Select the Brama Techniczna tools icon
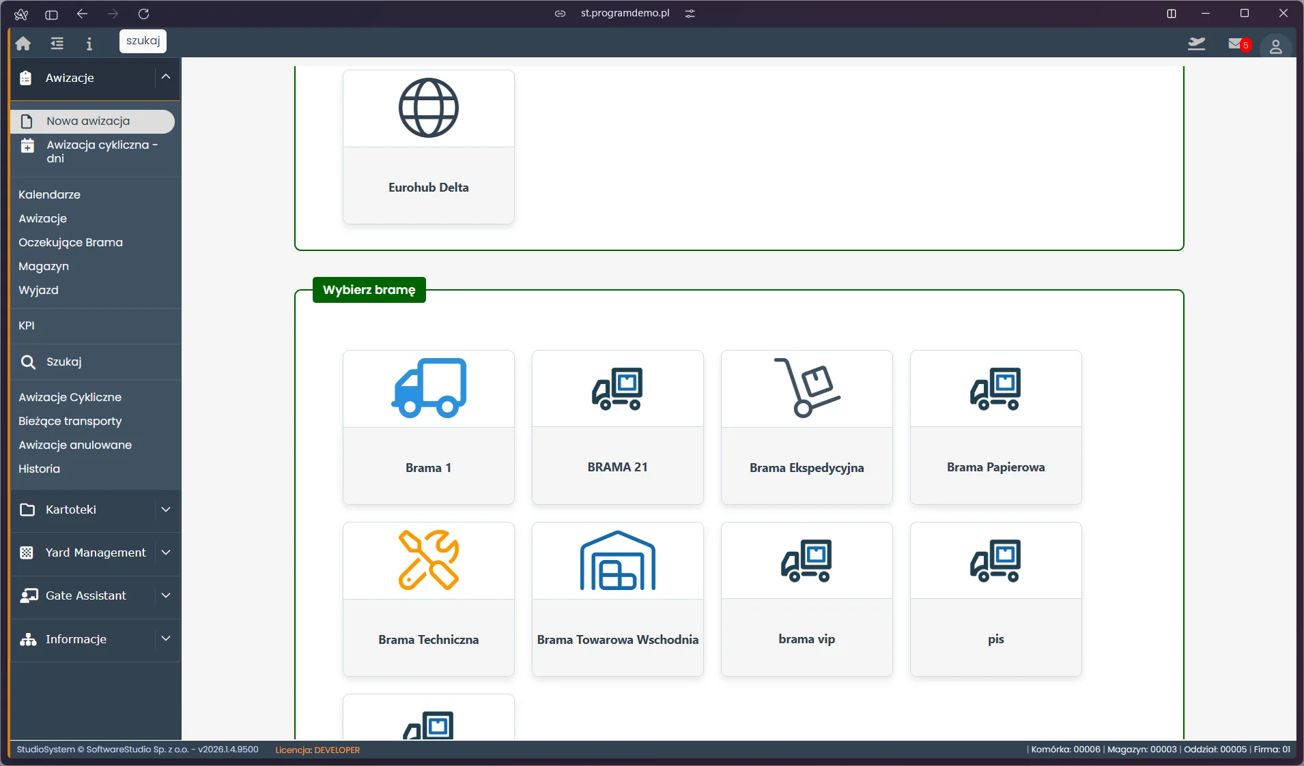The height and width of the screenshot is (766, 1304). [x=429, y=560]
